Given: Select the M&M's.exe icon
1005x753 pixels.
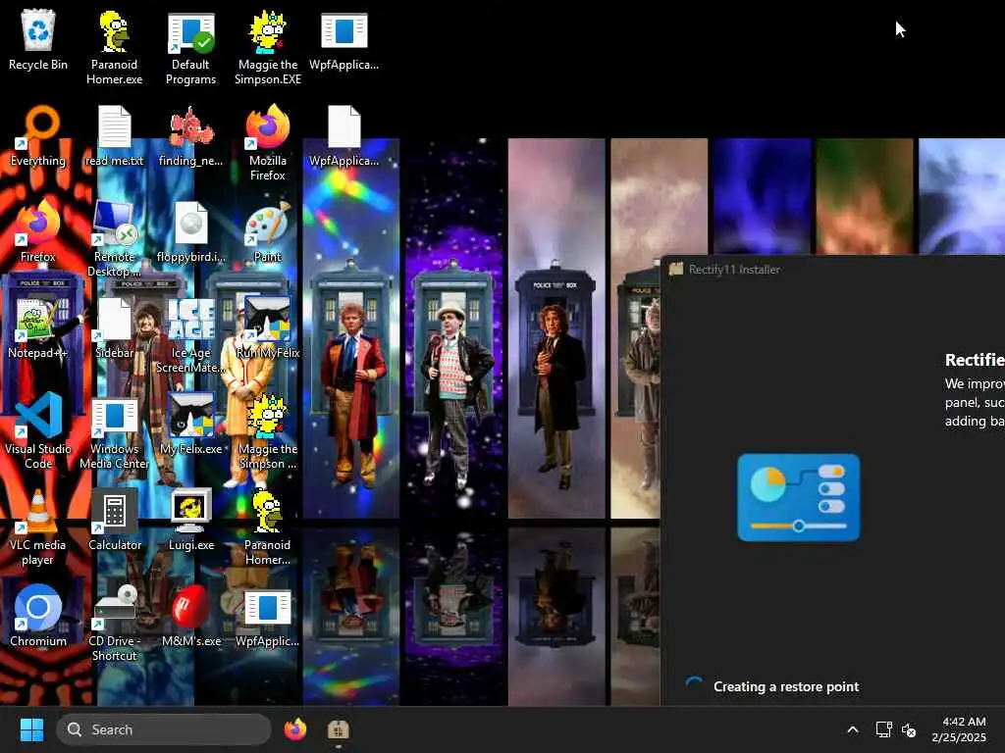Looking at the screenshot, I should (x=190, y=616).
